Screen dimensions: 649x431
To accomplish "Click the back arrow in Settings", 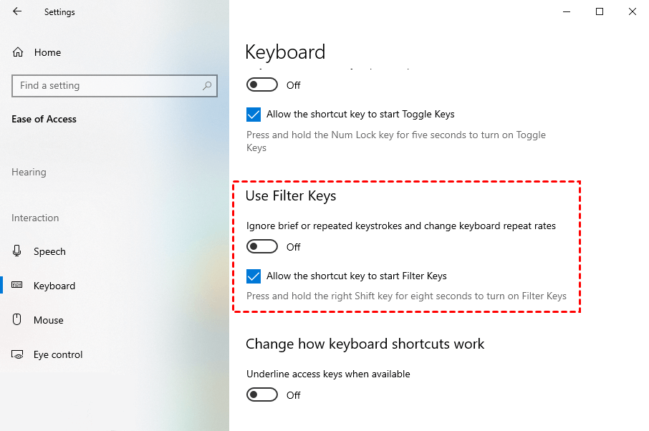I will 17,11.
